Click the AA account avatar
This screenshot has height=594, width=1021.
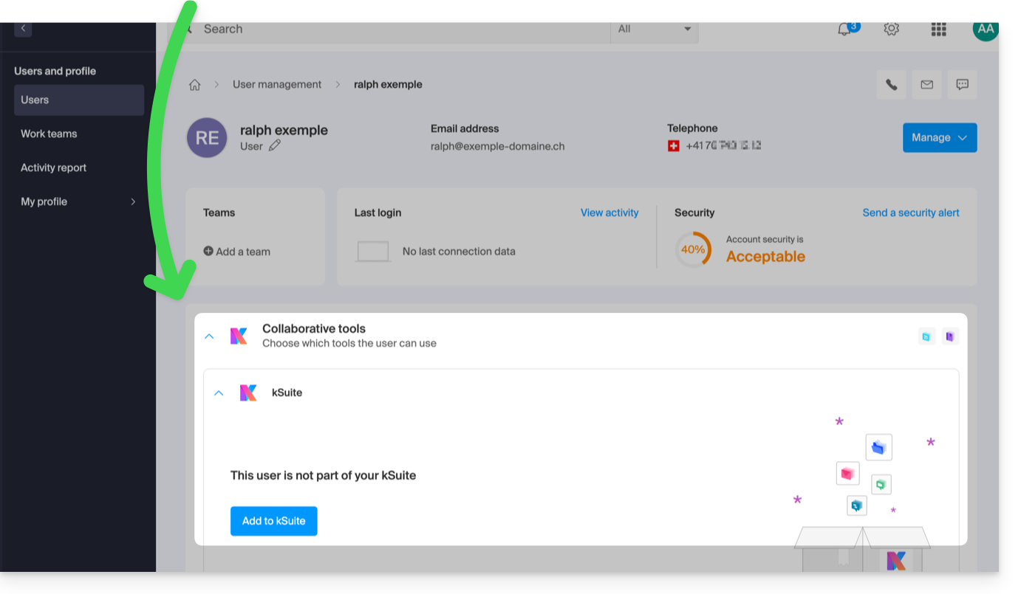tap(986, 30)
